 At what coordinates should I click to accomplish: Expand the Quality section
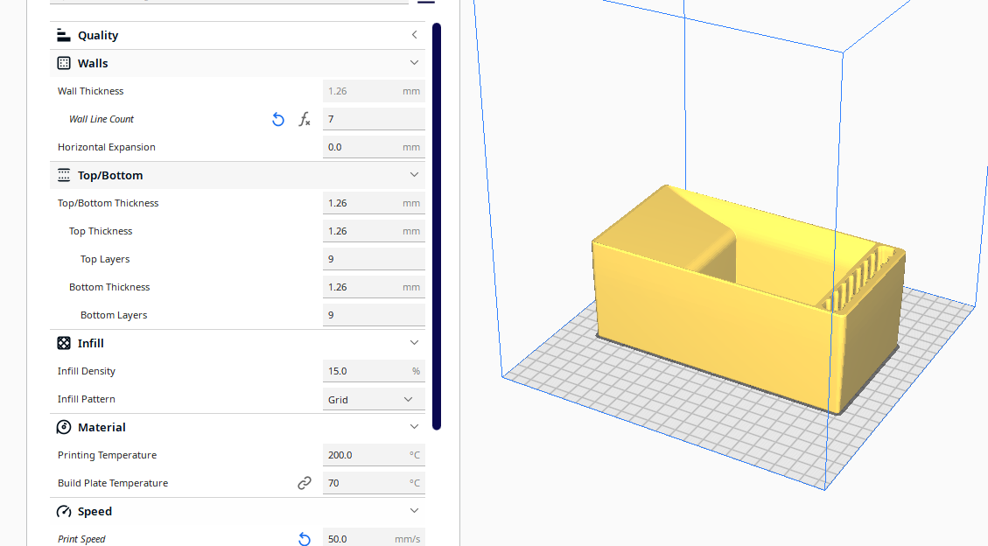click(x=414, y=35)
